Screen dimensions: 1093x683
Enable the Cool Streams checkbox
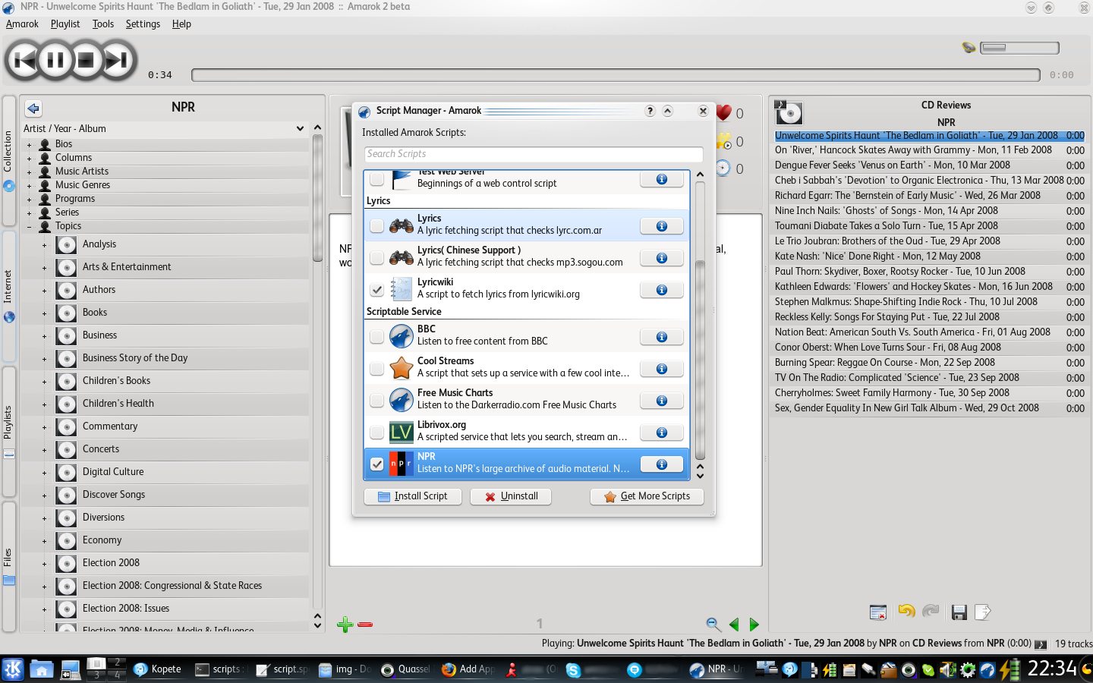coord(376,369)
